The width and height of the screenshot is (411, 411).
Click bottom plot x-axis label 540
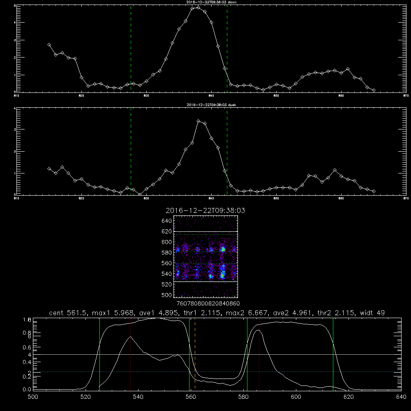pyautogui.click(x=138, y=397)
